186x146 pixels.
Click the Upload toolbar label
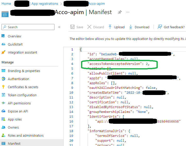[x=119, y=27]
